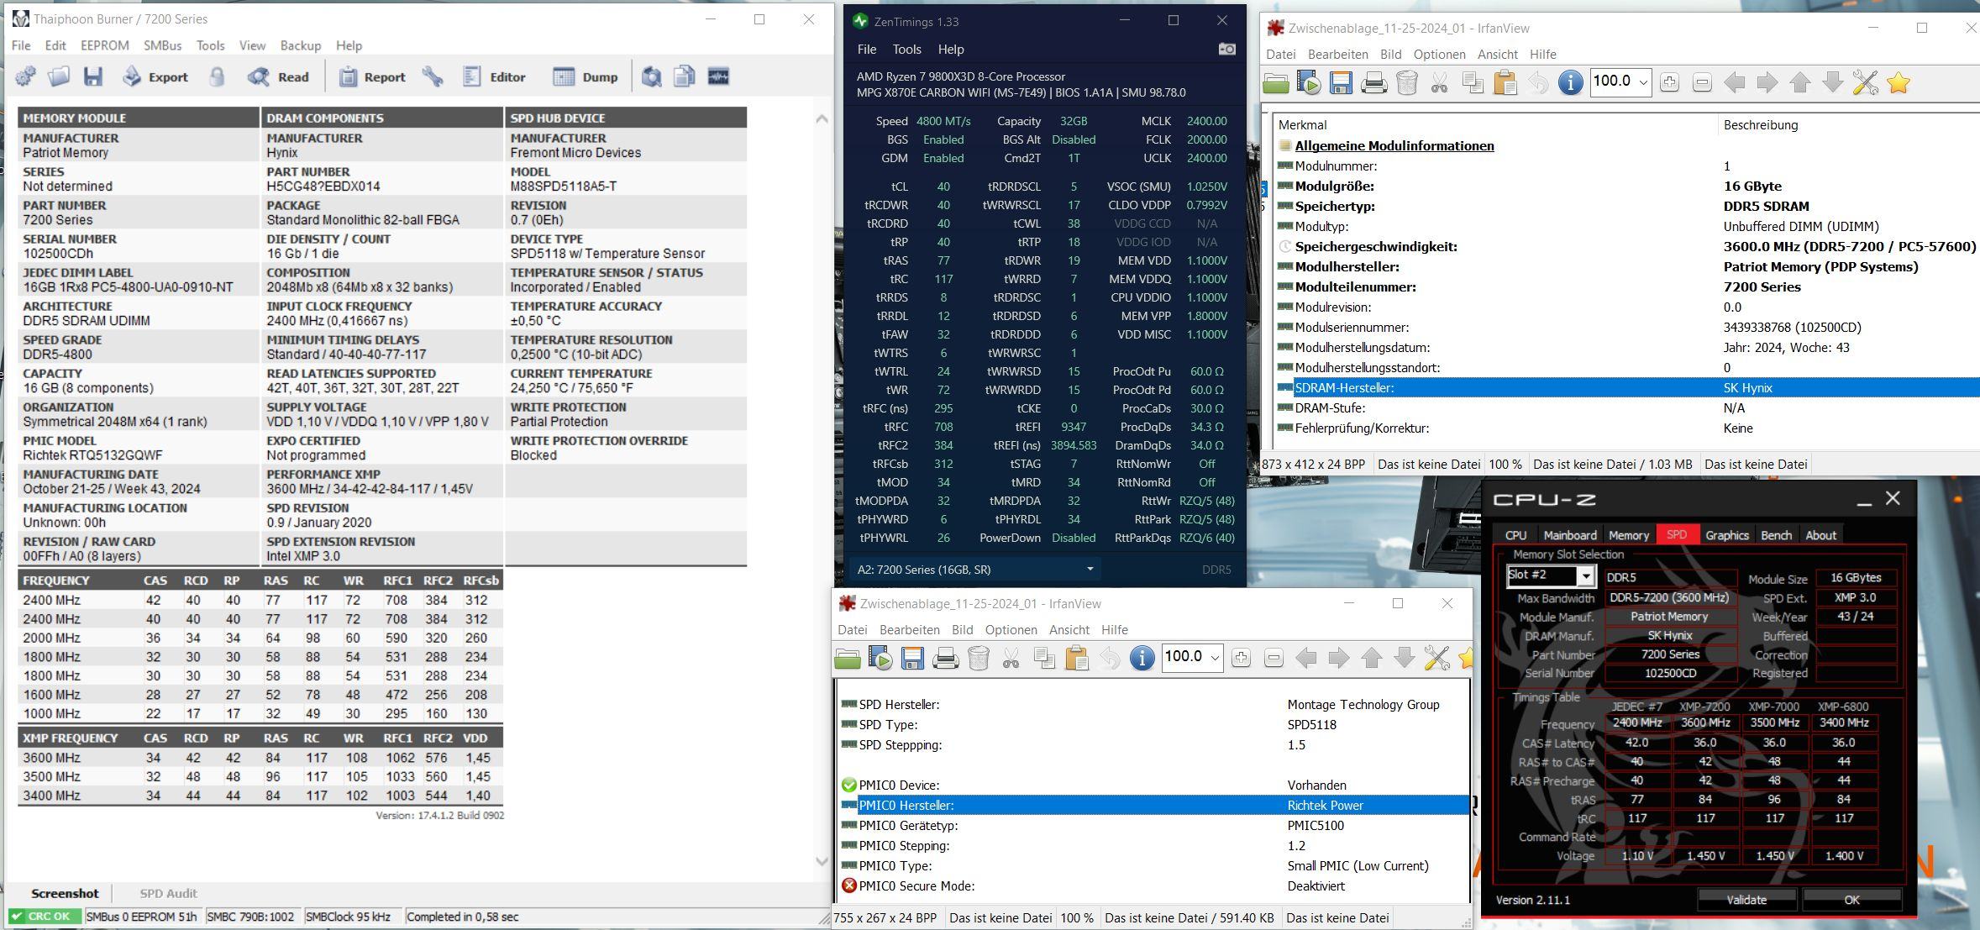Open the EEPROM menu in Thaiphoon Burner

pos(105,45)
